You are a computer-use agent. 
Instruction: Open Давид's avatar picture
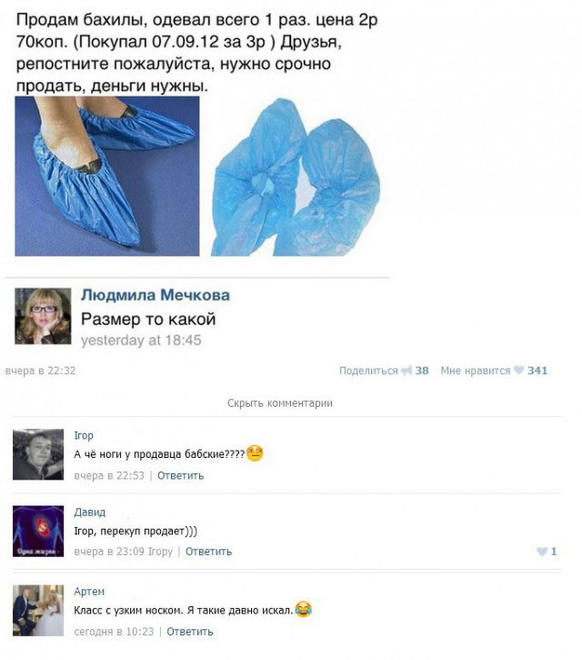(x=38, y=532)
